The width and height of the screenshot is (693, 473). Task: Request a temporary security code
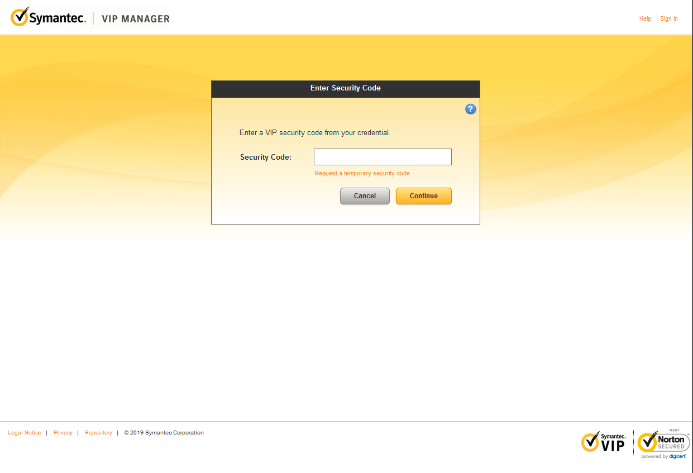tap(362, 174)
